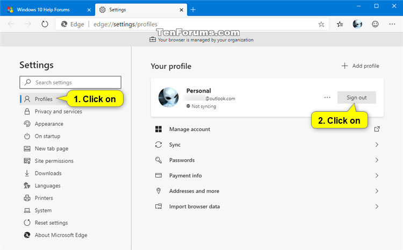Screen dimensions: 403x250
Task: Click the New tab page icon
Action: coord(27,148)
